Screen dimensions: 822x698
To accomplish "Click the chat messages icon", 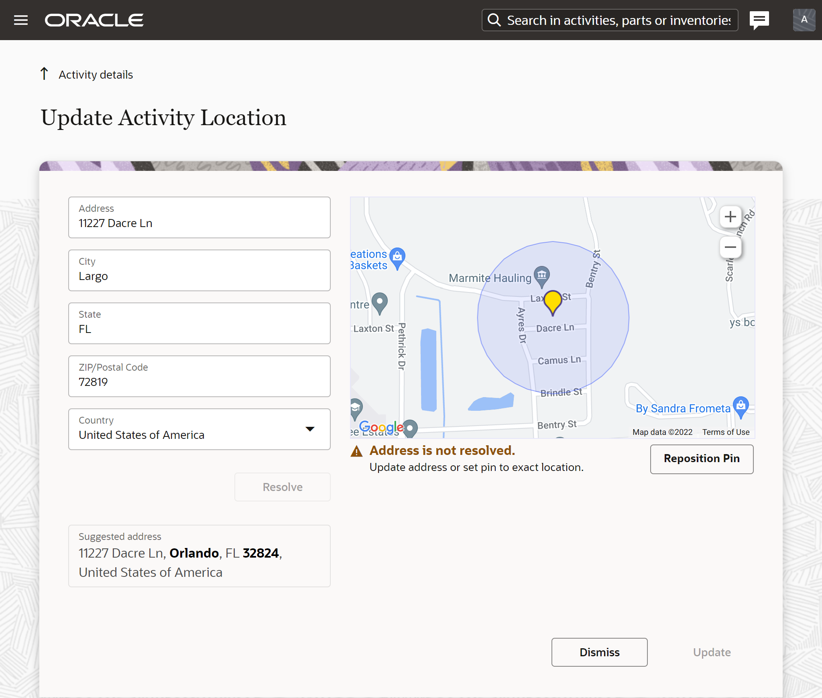I will tap(759, 20).
